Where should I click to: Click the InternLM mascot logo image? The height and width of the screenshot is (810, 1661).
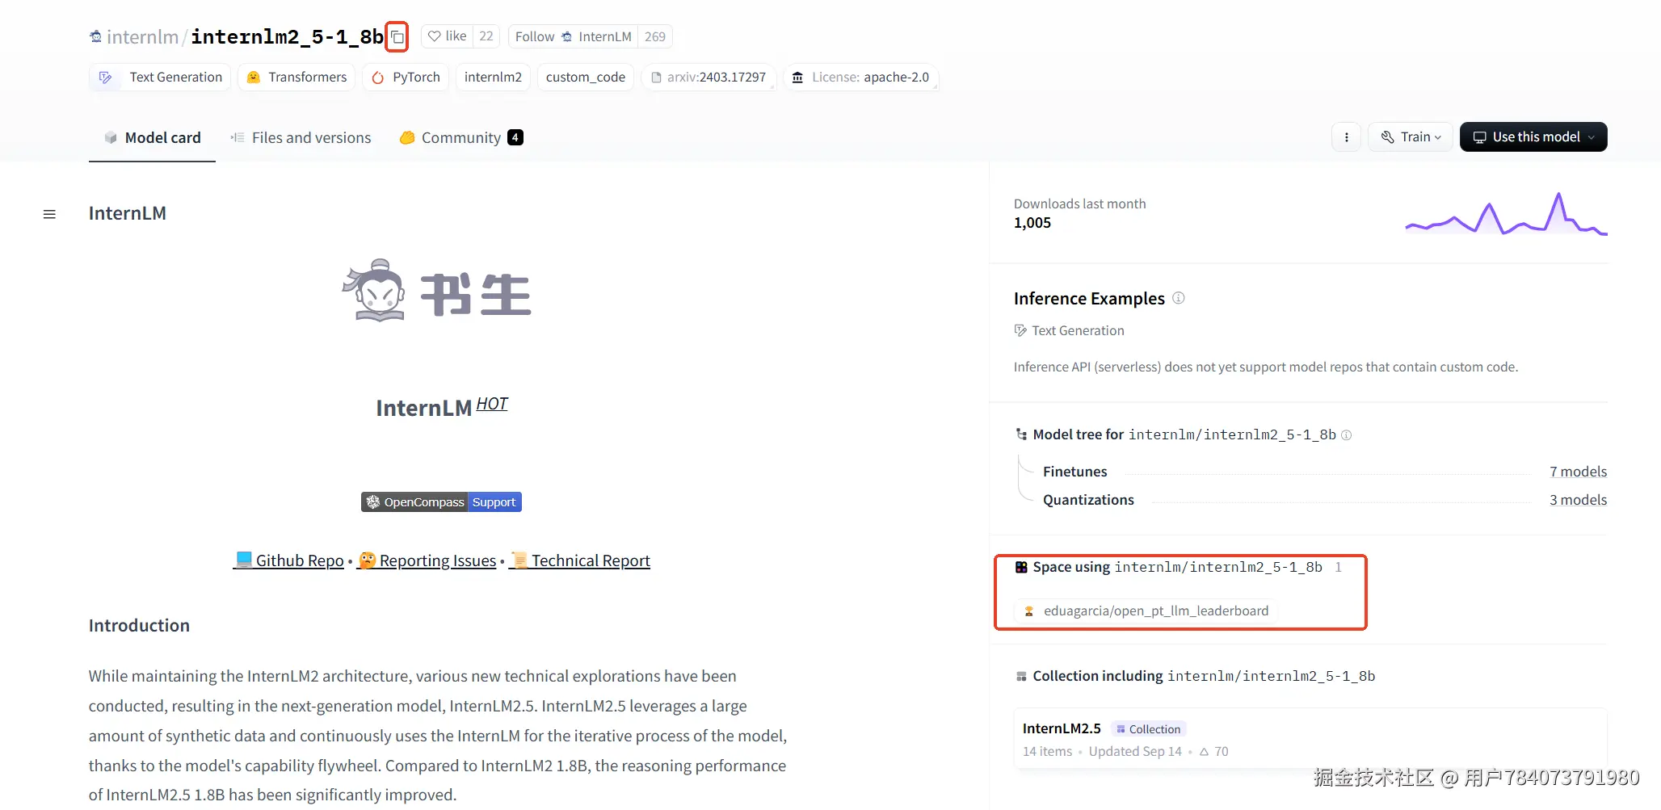(x=436, y=291)
